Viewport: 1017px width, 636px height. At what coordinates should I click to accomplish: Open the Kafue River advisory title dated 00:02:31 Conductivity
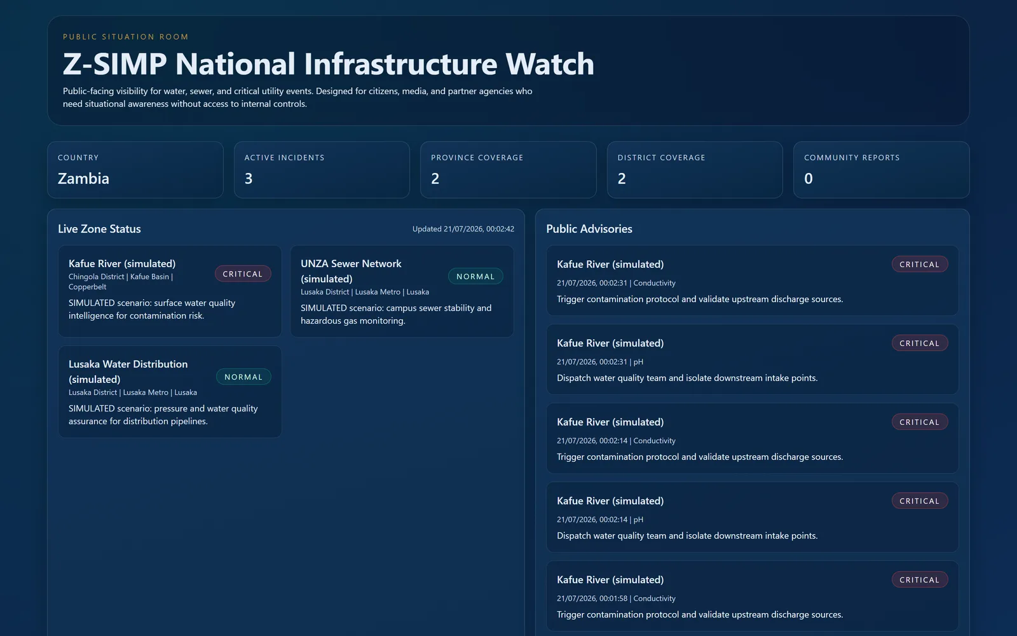coord(610,264)
